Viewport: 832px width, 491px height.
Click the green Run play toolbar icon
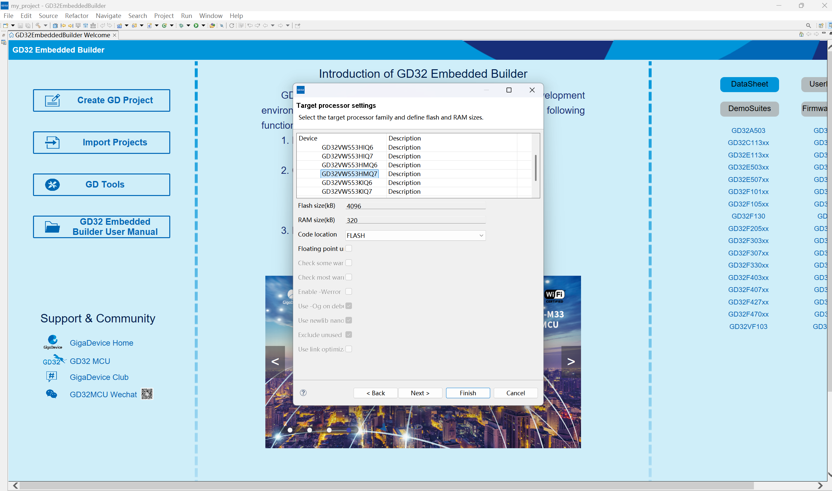point(196,25)
